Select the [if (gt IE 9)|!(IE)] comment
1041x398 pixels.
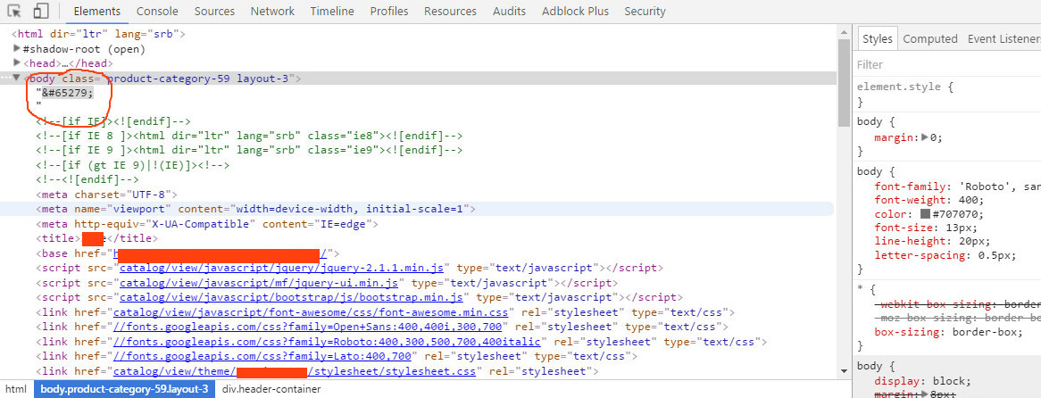(133, 165)
